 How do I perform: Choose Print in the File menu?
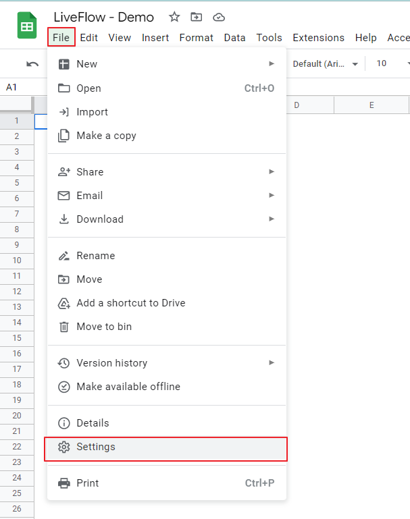point(167,483)
